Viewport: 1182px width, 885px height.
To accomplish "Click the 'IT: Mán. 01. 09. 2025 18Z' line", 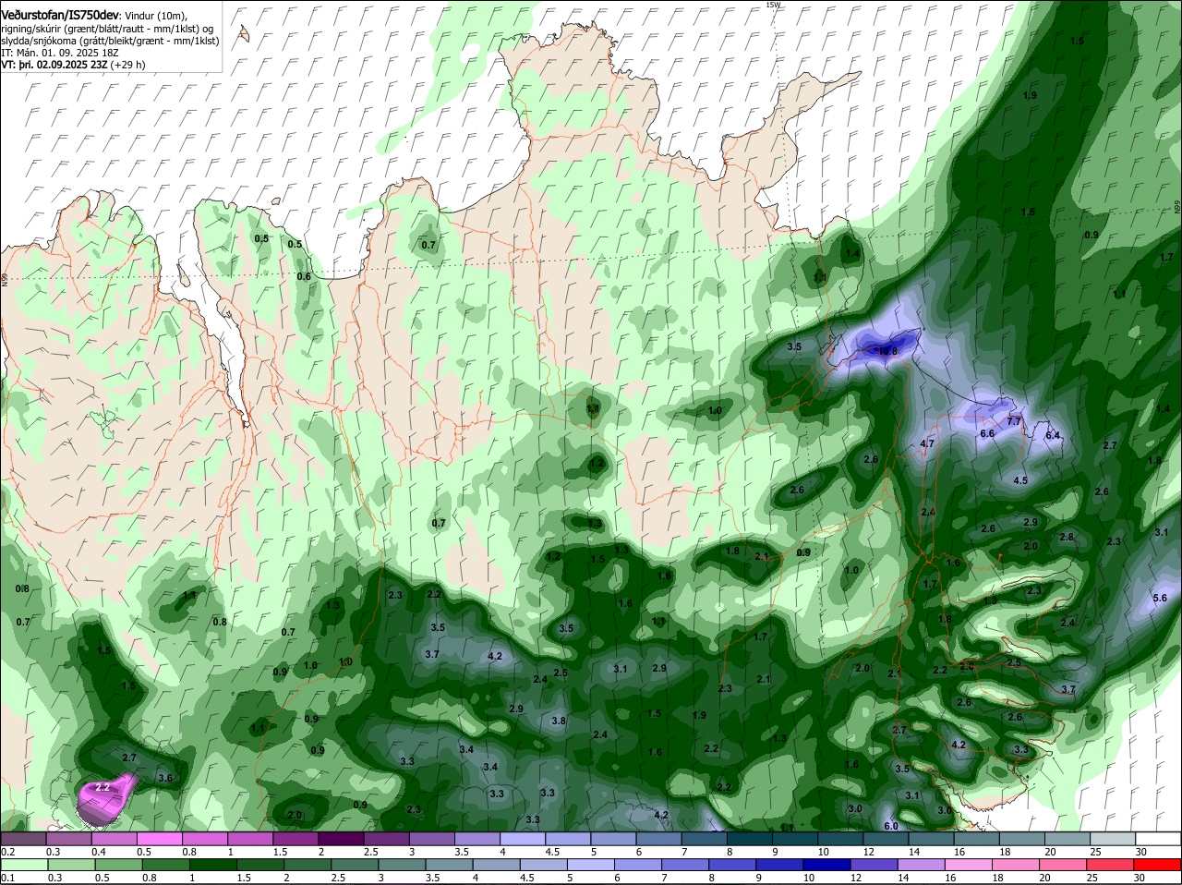I will (59, 53).
